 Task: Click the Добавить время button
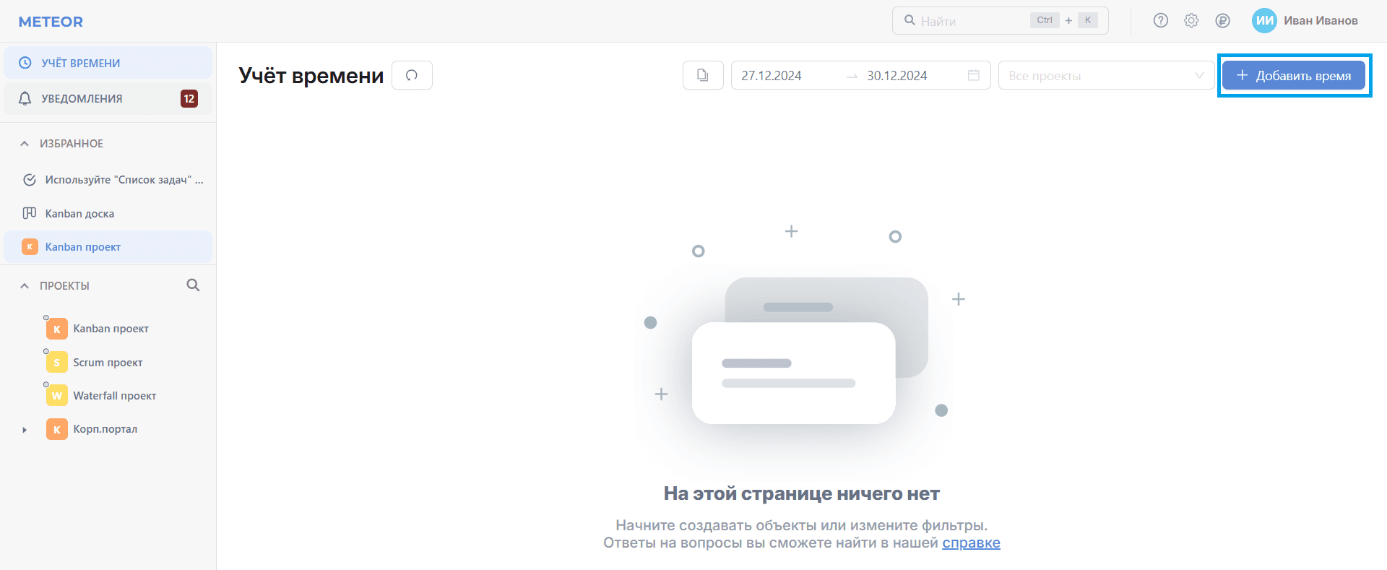[x=1294, y=75]
